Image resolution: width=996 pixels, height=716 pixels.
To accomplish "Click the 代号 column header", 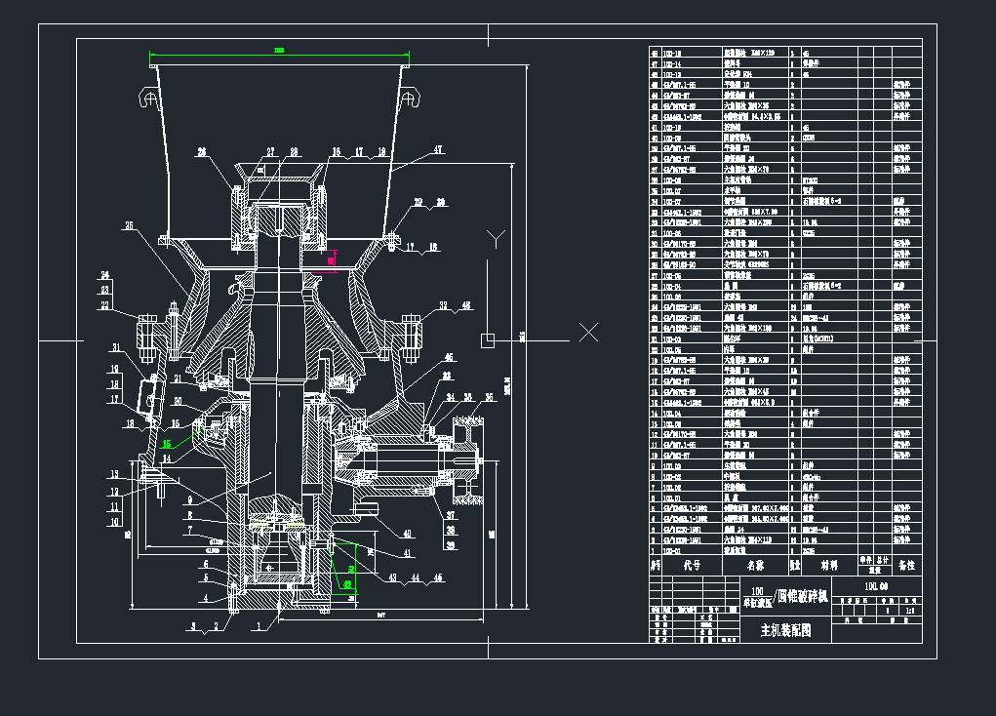I will [692, 565].
